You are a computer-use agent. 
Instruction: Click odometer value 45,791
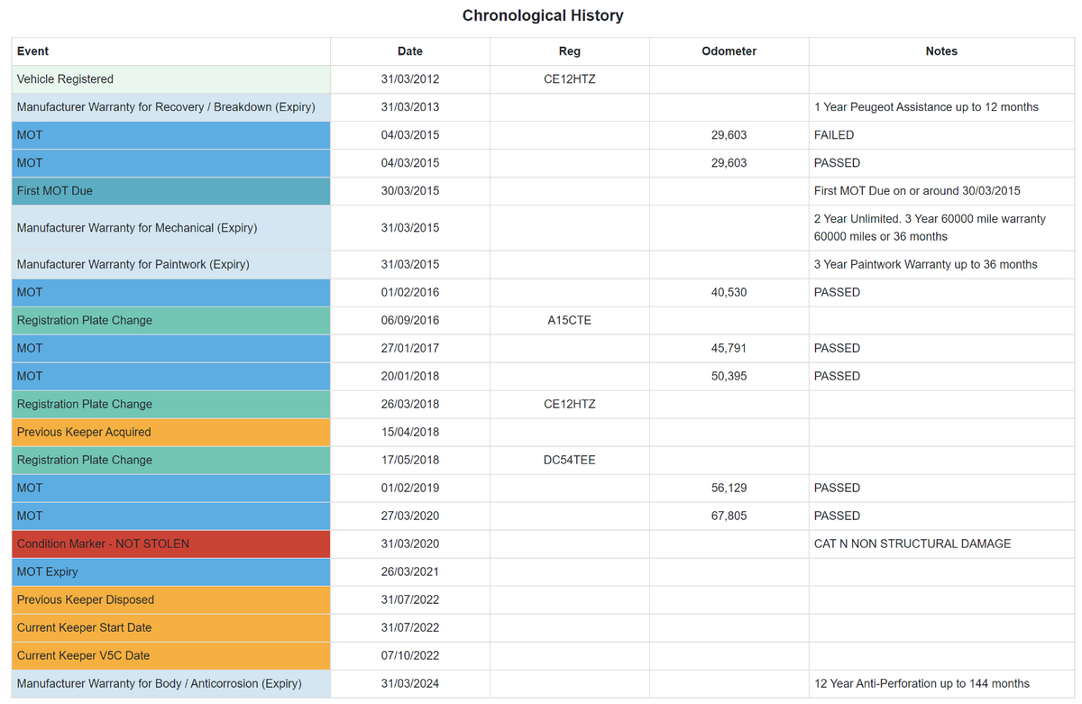pos(729,349)
